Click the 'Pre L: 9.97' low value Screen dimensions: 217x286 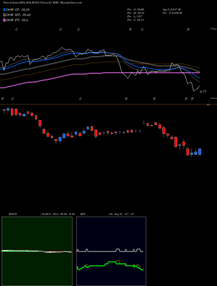pyautogui.click(x=135, y=16)
